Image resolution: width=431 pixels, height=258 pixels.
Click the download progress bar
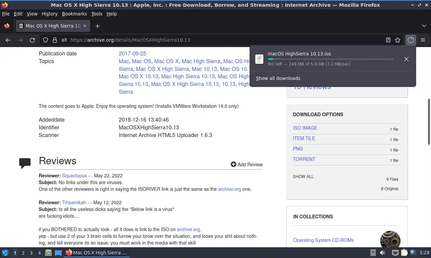(330, 59)
